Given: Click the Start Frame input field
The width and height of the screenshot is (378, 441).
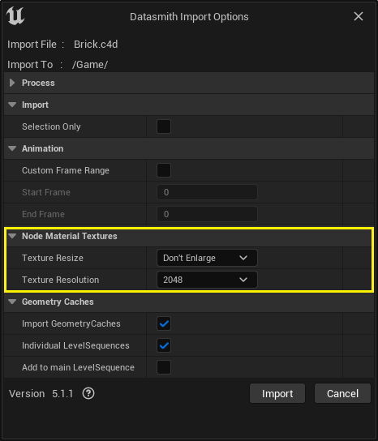Looking at the screenshot, I should (x=207, y=192).
